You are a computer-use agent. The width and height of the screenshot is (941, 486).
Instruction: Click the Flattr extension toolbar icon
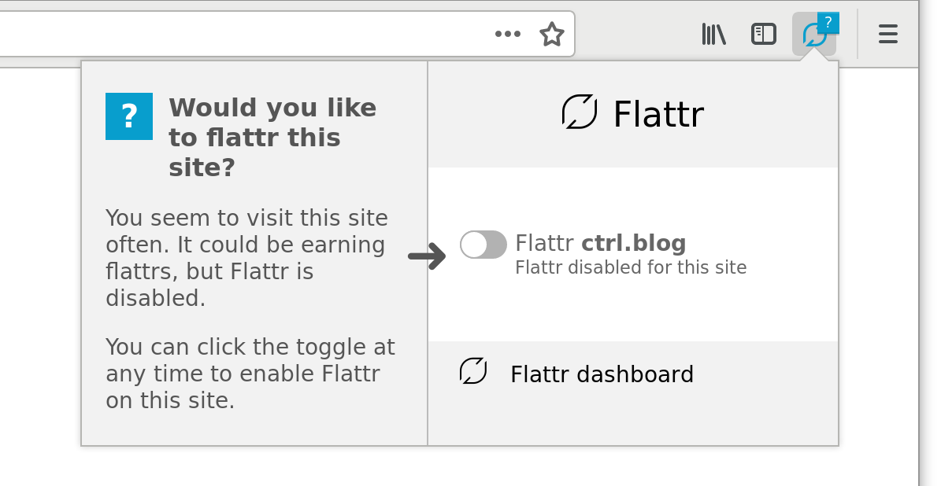tap(813, 35)
